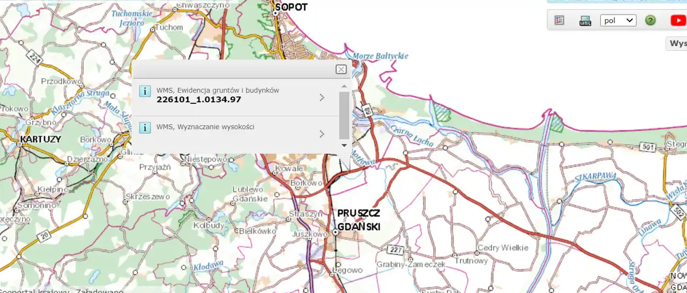The image size is (687, 293).
Task: Click the Kartuzy town label on map
Action: pos(41,139)
